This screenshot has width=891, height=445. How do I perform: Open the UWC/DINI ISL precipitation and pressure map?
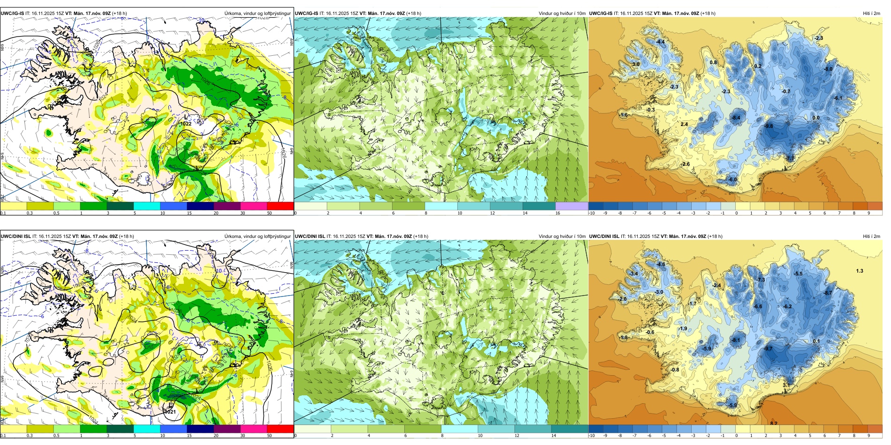147,332
